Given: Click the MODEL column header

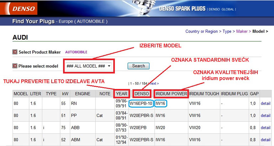Looking at the screenshot, I should pos(21,94).
